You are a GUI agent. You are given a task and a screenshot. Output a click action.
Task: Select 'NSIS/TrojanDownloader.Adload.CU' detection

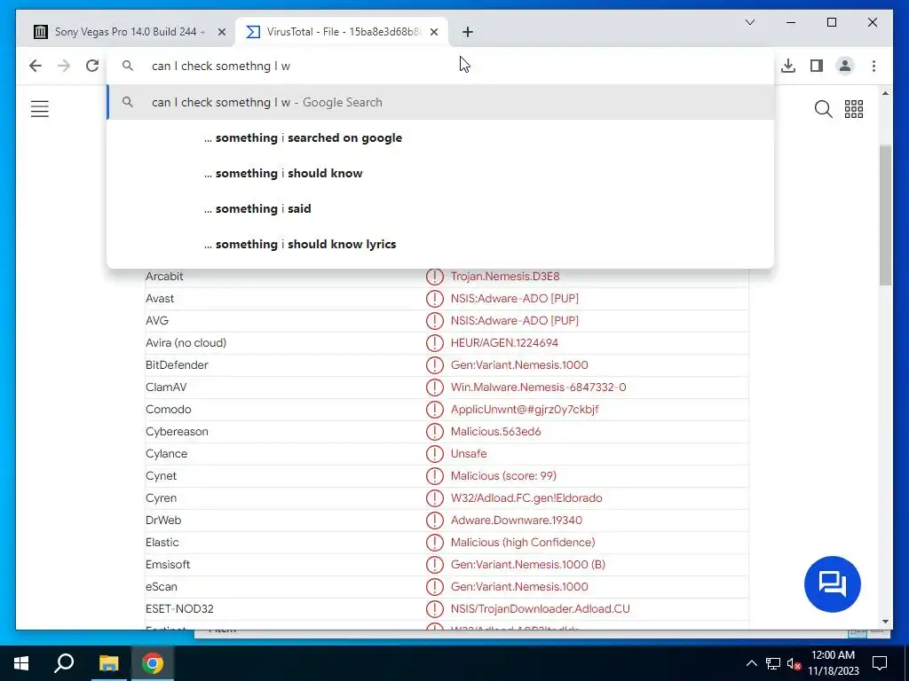click(x=541, y=608)
